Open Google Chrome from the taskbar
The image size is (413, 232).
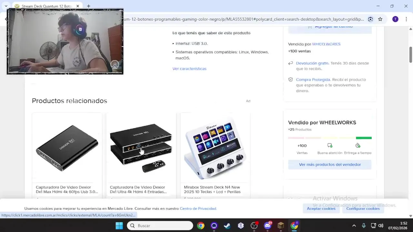coord(201,226)
